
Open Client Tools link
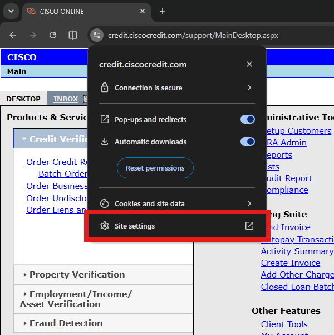[x=284, y=324]
